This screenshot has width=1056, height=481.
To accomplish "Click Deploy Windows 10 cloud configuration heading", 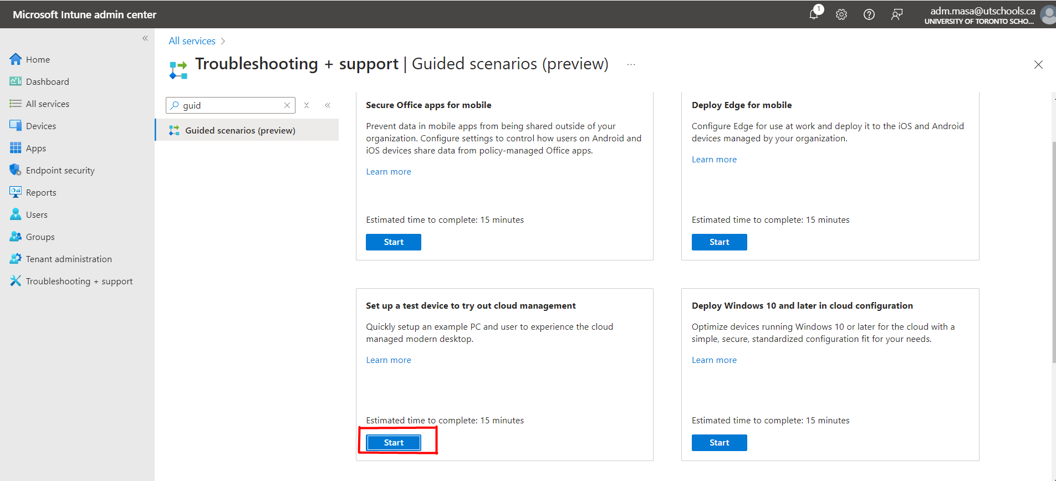I will point(802,305).
